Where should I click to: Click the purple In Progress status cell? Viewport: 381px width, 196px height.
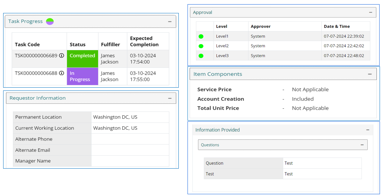(x=82, y=76)
